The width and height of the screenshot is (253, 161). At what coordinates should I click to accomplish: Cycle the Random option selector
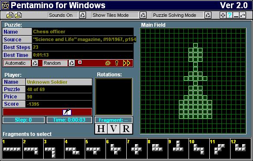[72, 63]
